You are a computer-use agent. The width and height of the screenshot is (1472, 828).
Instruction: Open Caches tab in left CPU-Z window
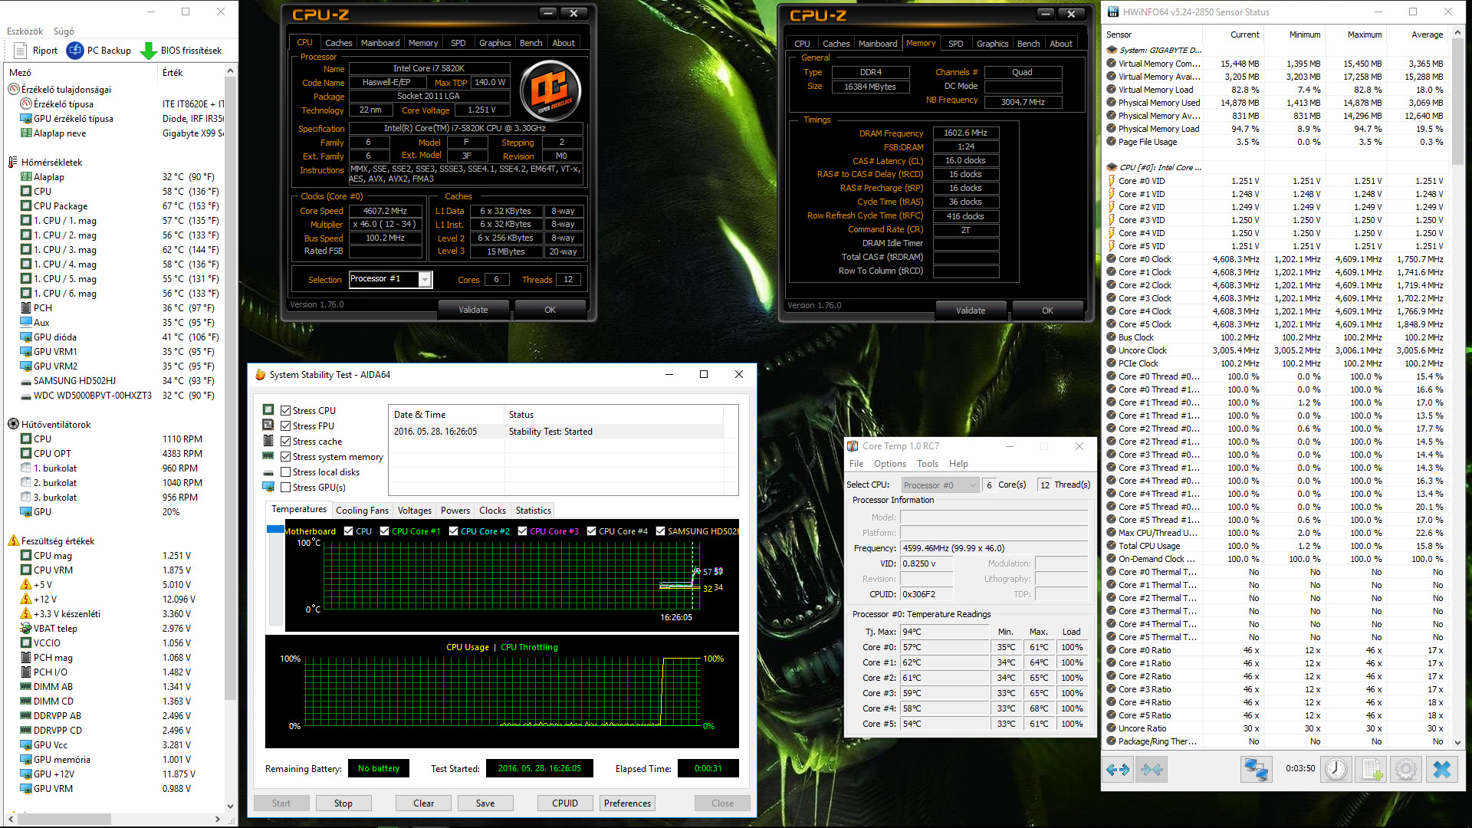[x=338, y=43]
